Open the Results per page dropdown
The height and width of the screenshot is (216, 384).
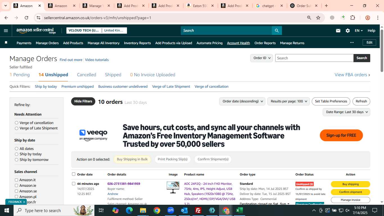click(x=288, y=101)
